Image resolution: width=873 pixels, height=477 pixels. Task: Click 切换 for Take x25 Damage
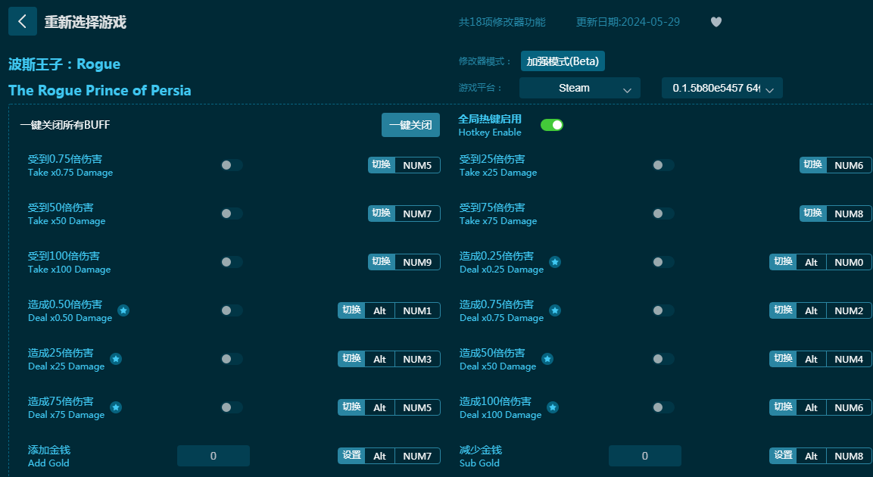point(813,165)
